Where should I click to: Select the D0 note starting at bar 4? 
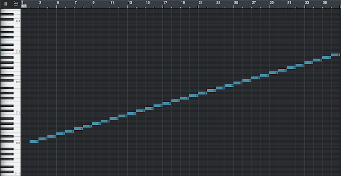pyautogui.click(x=52, y=136)
